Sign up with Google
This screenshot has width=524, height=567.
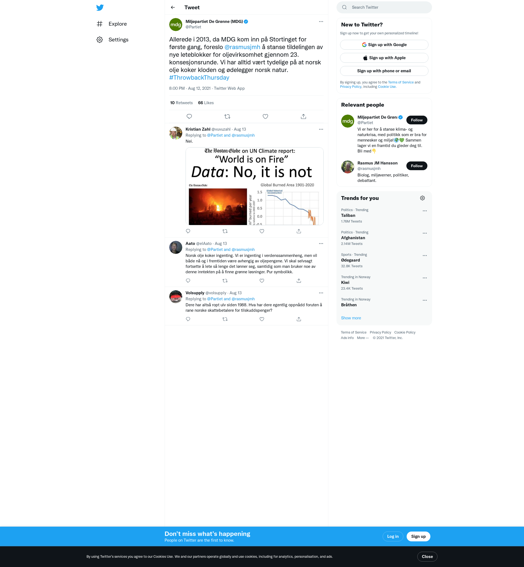point(384,45)
